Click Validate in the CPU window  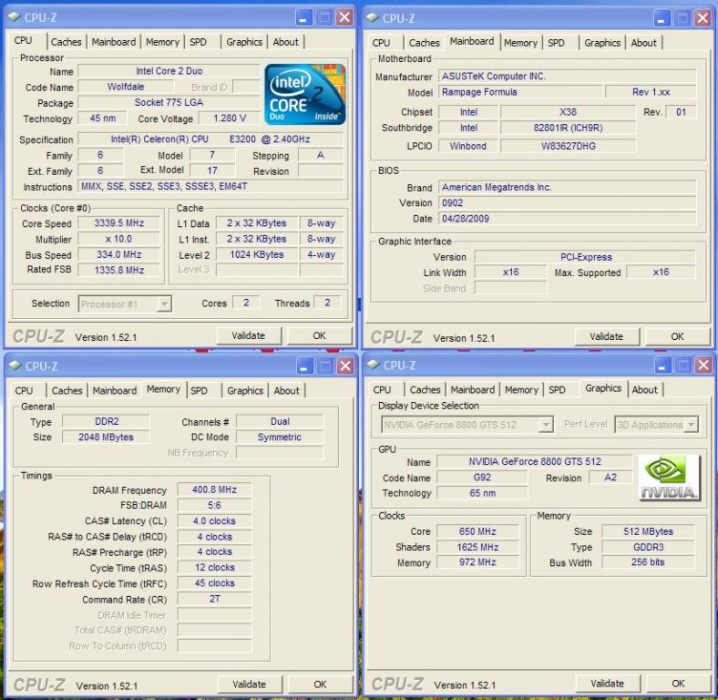(249, 335)
